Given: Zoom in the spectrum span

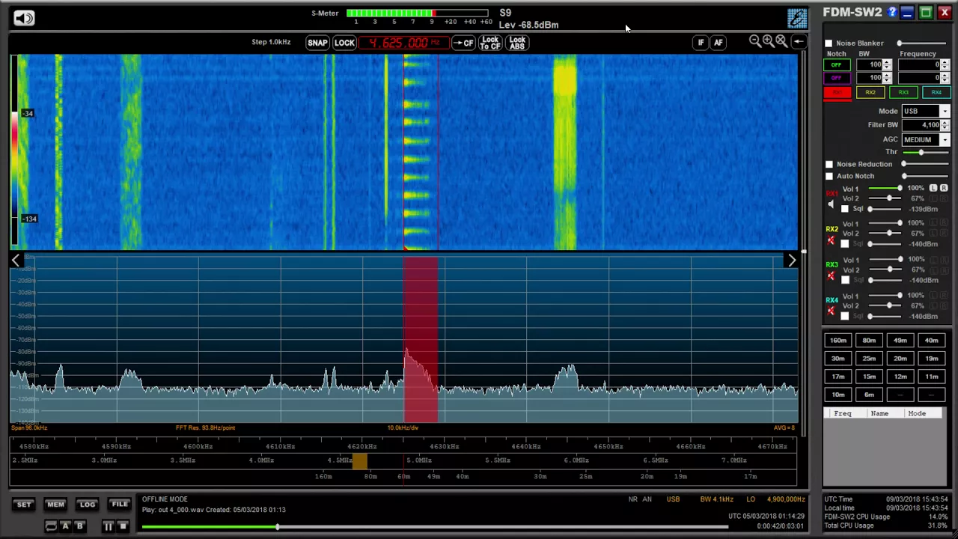Looking at the screenshot, I should click(768, 42).
